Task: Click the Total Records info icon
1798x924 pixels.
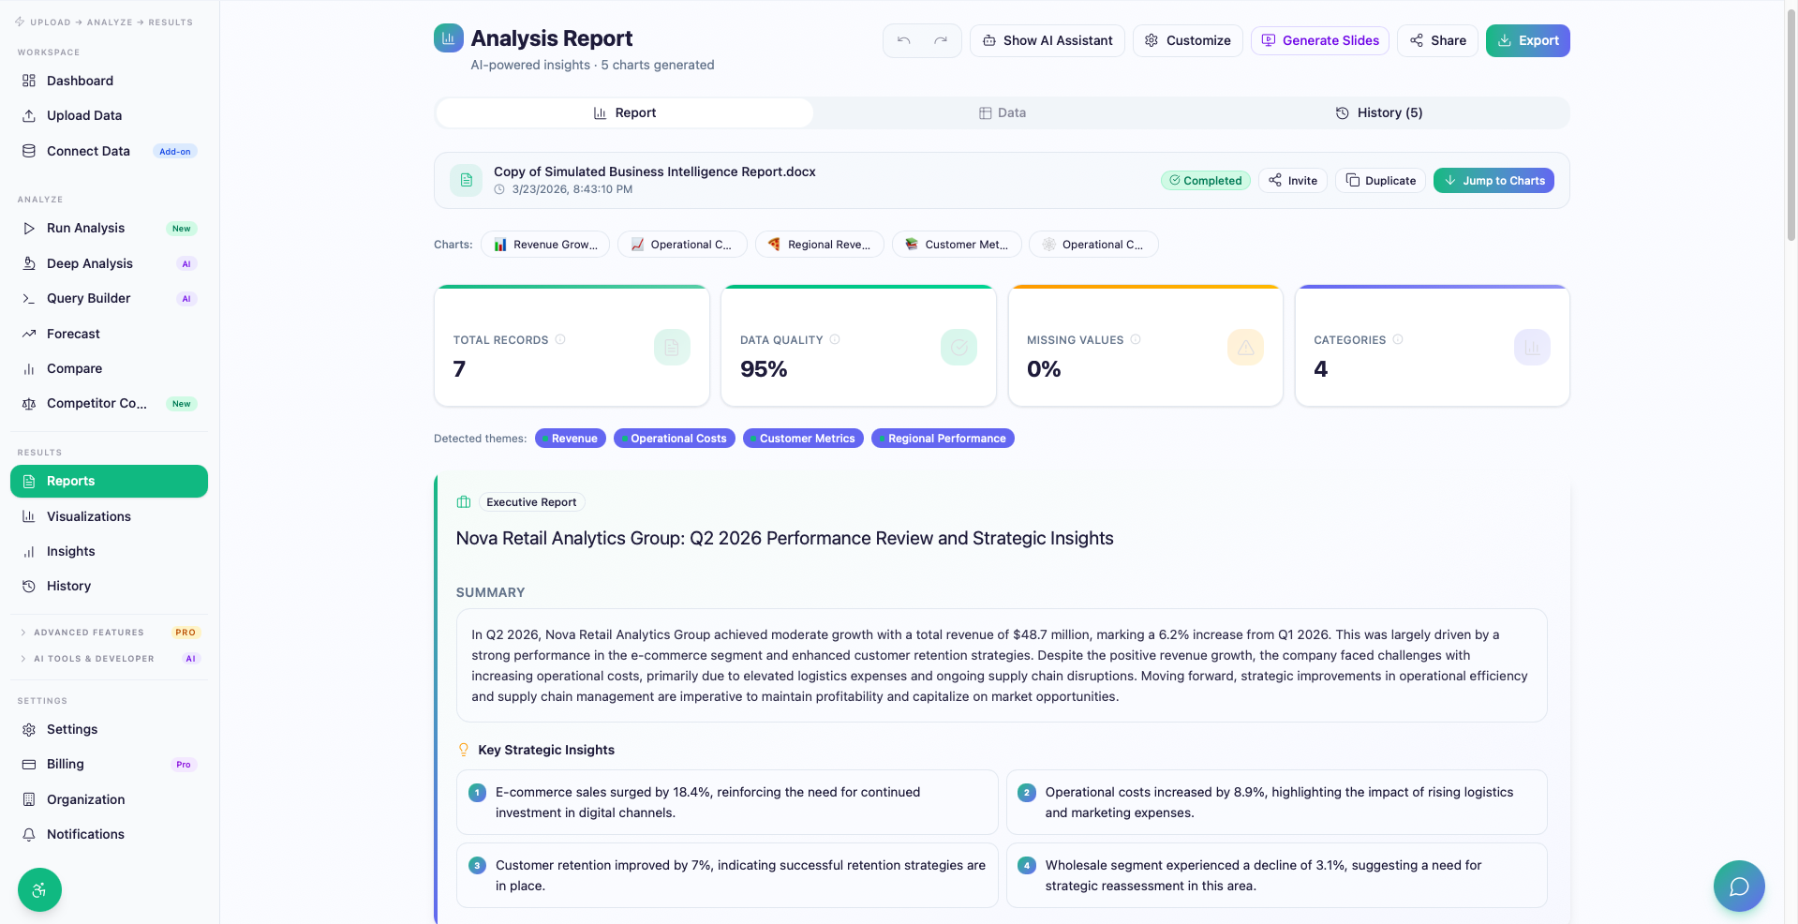Action: click(560, 339)
